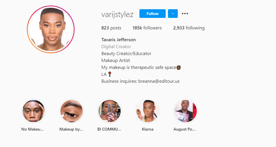Image resolution: width=276 pixels, height=147 pixels.
Task: Open the Makeup by highlight circle
Action: (x=71, y=111)
